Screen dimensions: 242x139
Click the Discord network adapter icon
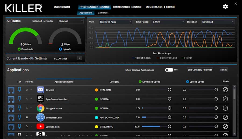pos(11,90)
